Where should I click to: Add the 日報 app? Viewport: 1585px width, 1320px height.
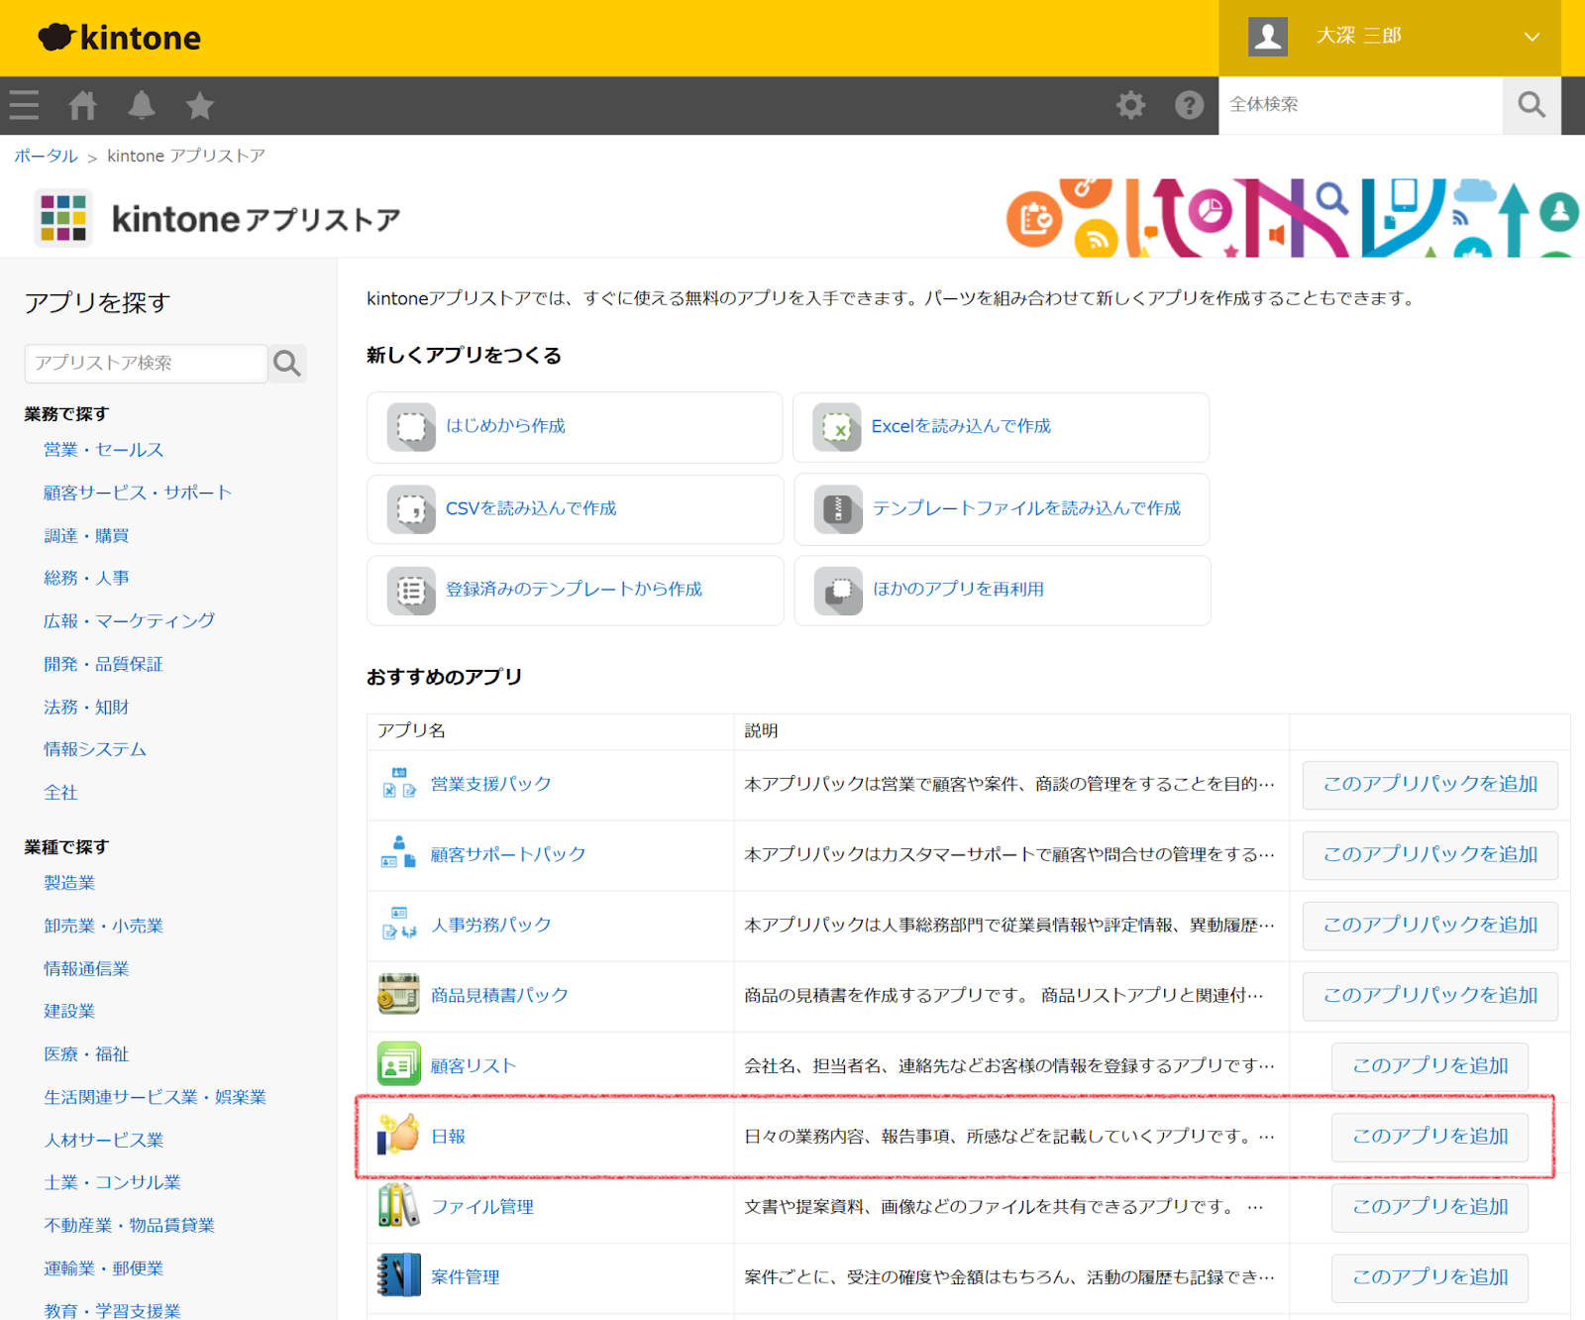(x=1429, y=1137)
